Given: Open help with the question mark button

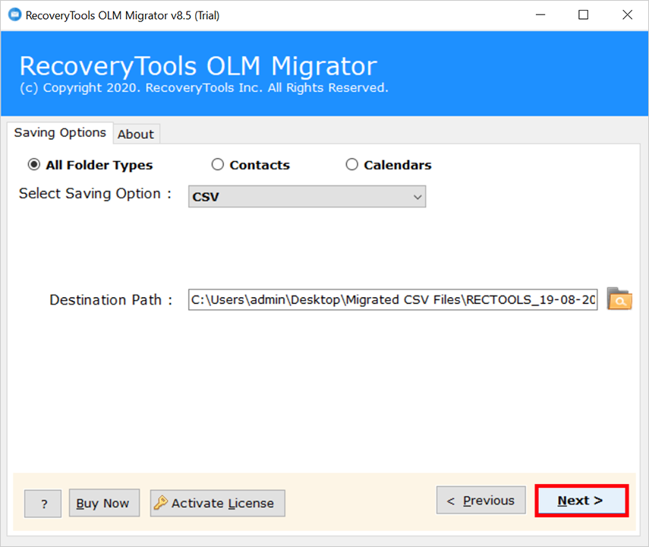Looking at the screenshot, I should (43, 504).
